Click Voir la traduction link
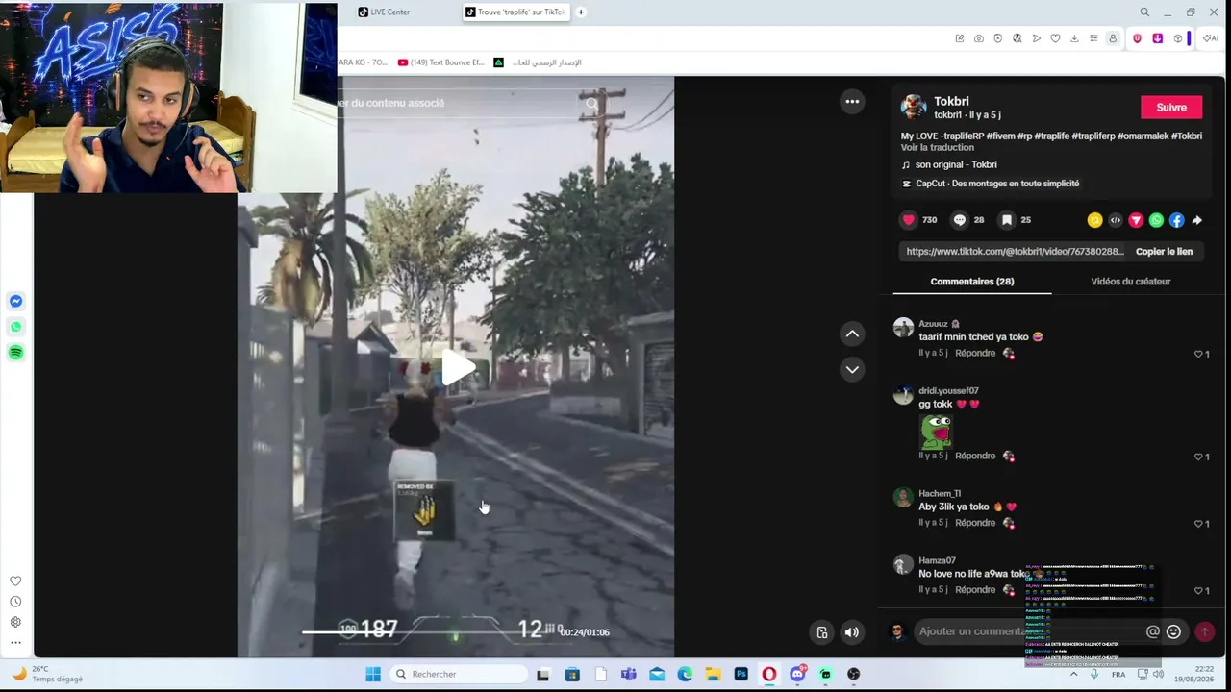The width and height of the screenshot is (1231, 692). (x=938, y=147)
